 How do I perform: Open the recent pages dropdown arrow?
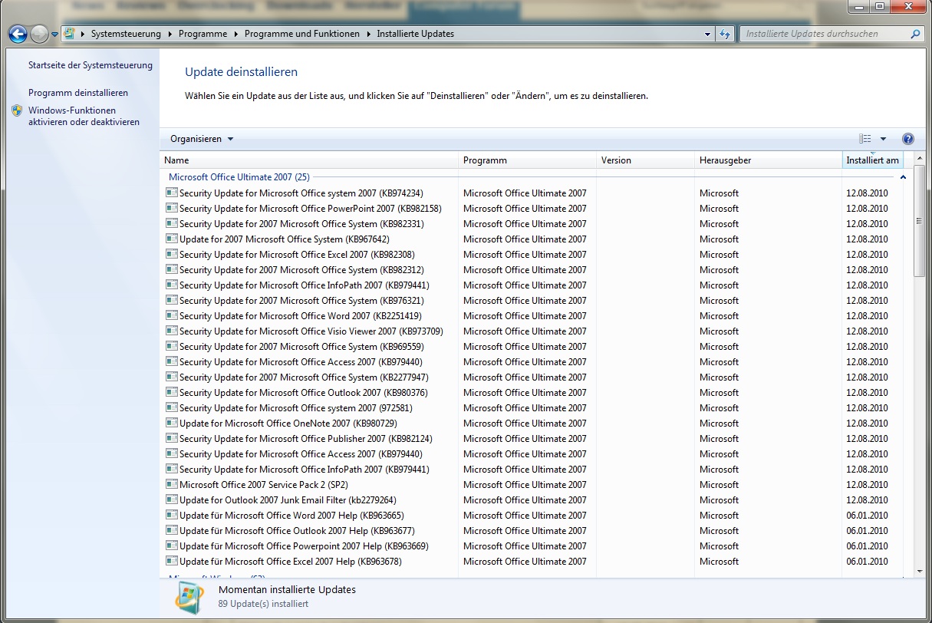click(x=55, y=35)
